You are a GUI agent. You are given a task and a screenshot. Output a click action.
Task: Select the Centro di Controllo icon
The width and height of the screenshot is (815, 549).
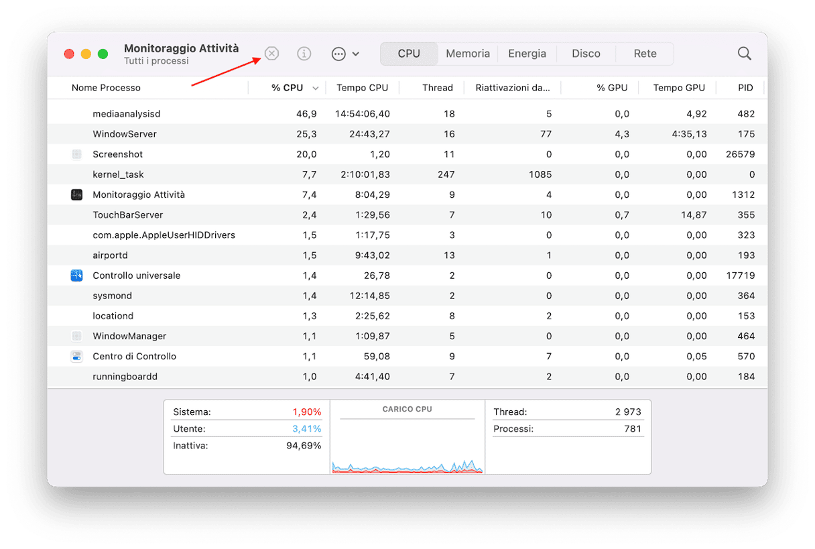[x=76, y=357]
